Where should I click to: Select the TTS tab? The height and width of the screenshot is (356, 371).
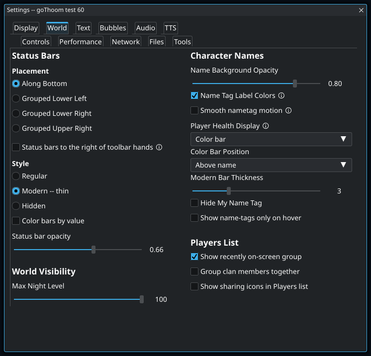tap(171, 28)
